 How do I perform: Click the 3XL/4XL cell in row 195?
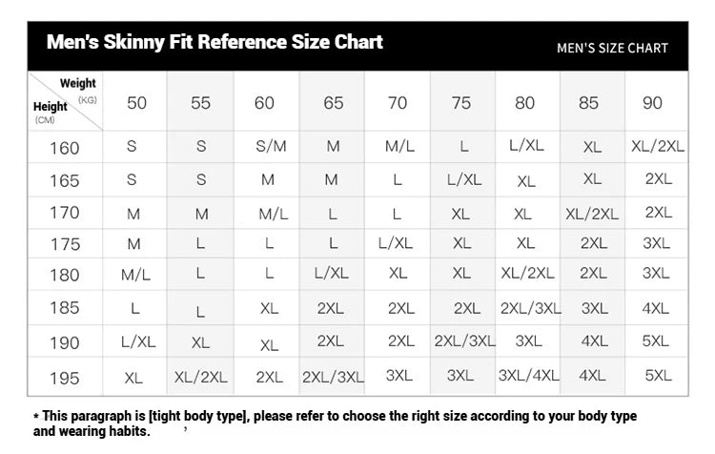pyautogui.click(x=528, y=376)
